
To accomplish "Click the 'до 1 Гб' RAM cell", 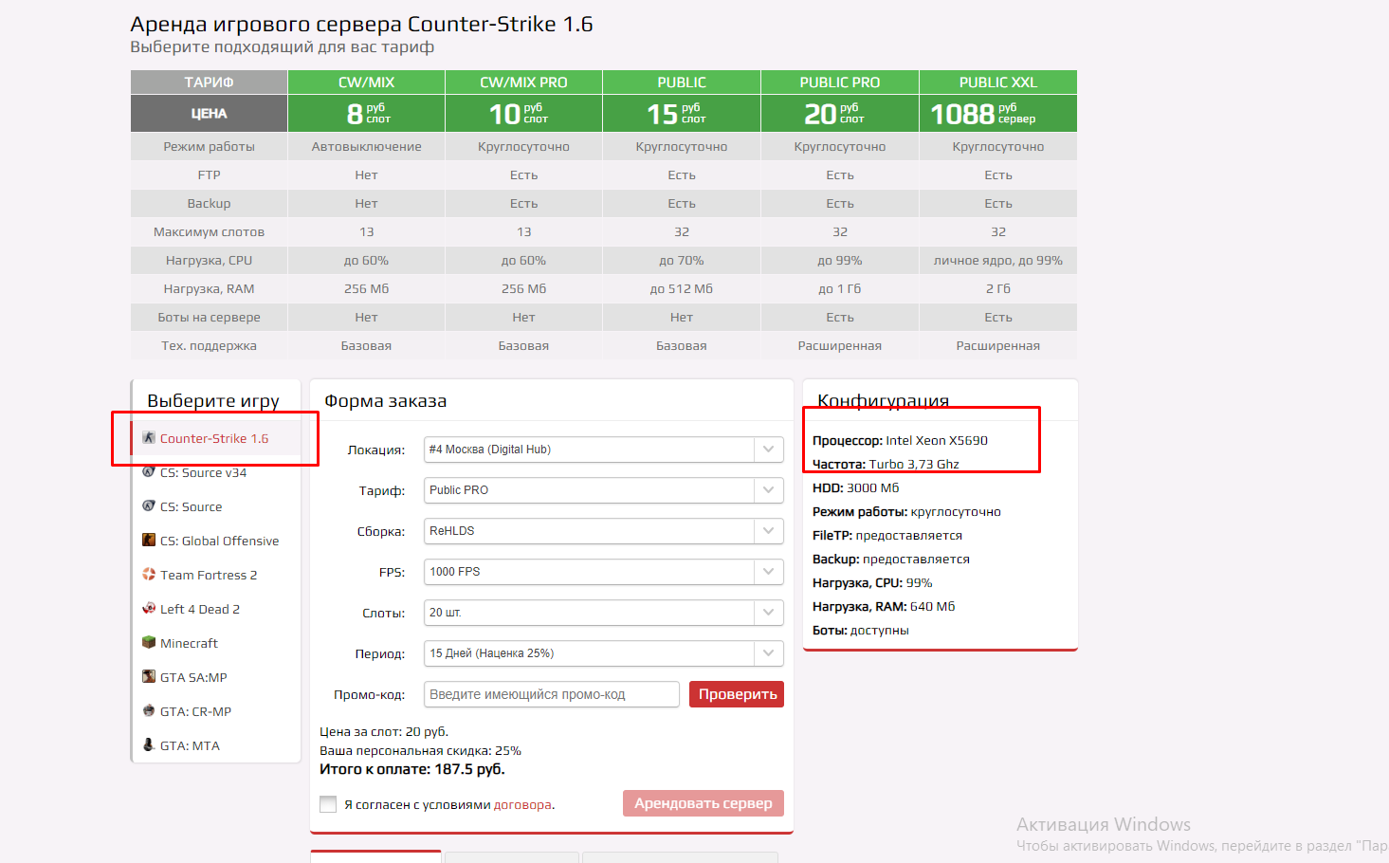I will tap(840, 289).
